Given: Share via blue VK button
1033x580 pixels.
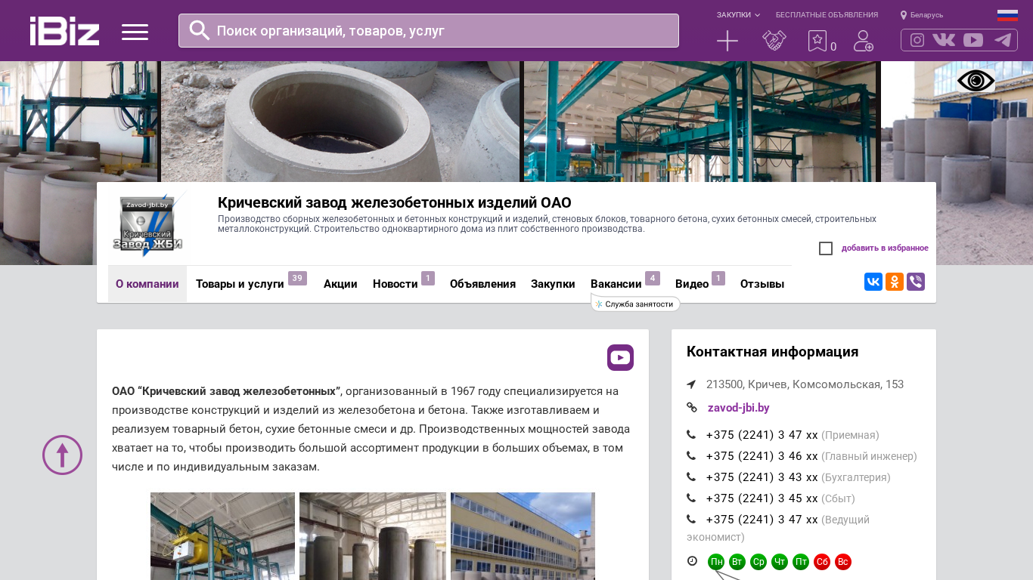Looking at the screenshot, I should pos(873,282).
